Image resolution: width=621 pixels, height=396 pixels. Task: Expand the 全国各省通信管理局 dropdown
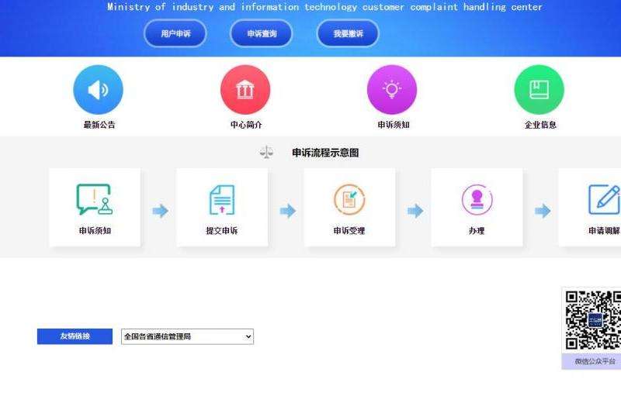tap(188, 336)
